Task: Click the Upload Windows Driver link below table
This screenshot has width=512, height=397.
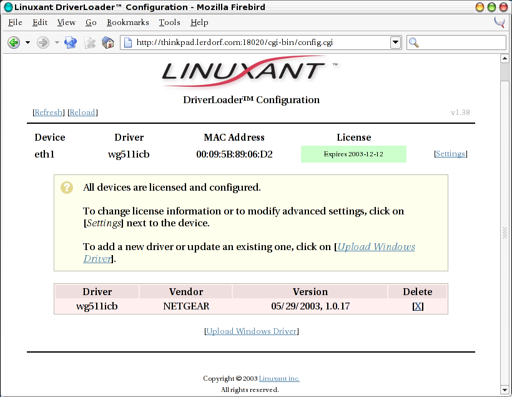Action: pos(252,331)
